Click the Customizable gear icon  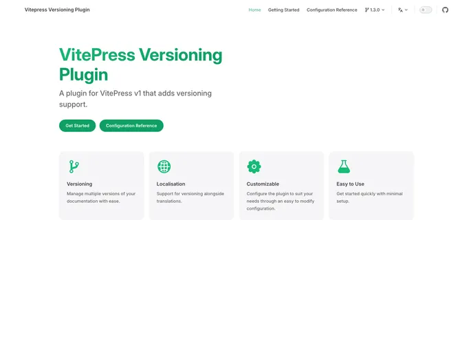(254, 166)
